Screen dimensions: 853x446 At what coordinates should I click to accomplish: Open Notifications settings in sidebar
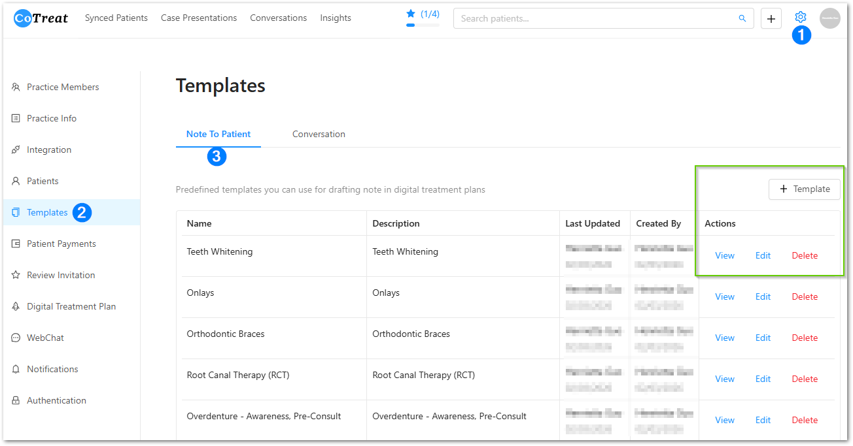[x=52, y=369]
